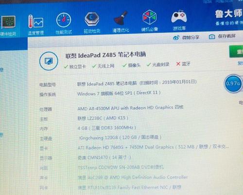This screenshot has width=243, height=195.
Task: Open 清理优化 cleanup broom tool
Action: pos(121,22)
